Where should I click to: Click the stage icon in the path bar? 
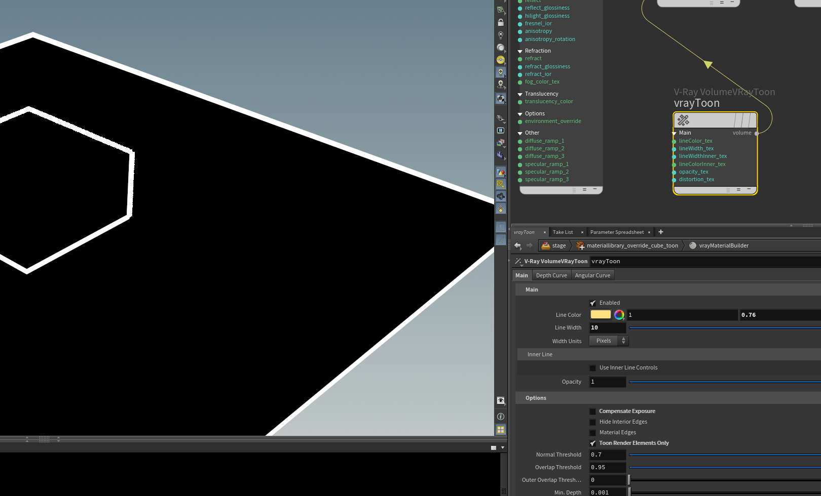click(546, 245)
